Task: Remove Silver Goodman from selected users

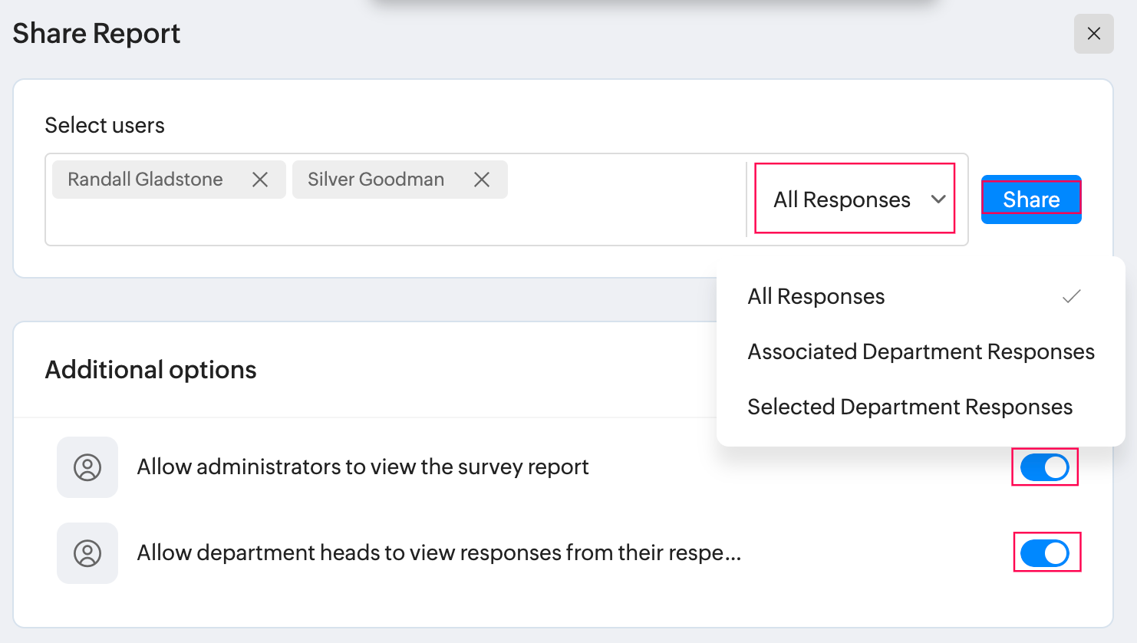Action: click(482, 180)
